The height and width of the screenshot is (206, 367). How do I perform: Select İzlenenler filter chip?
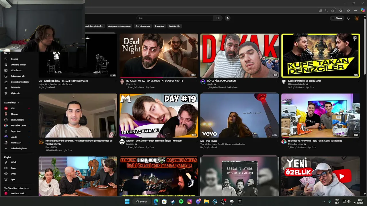pyautogui.click(x=159, y=26)
